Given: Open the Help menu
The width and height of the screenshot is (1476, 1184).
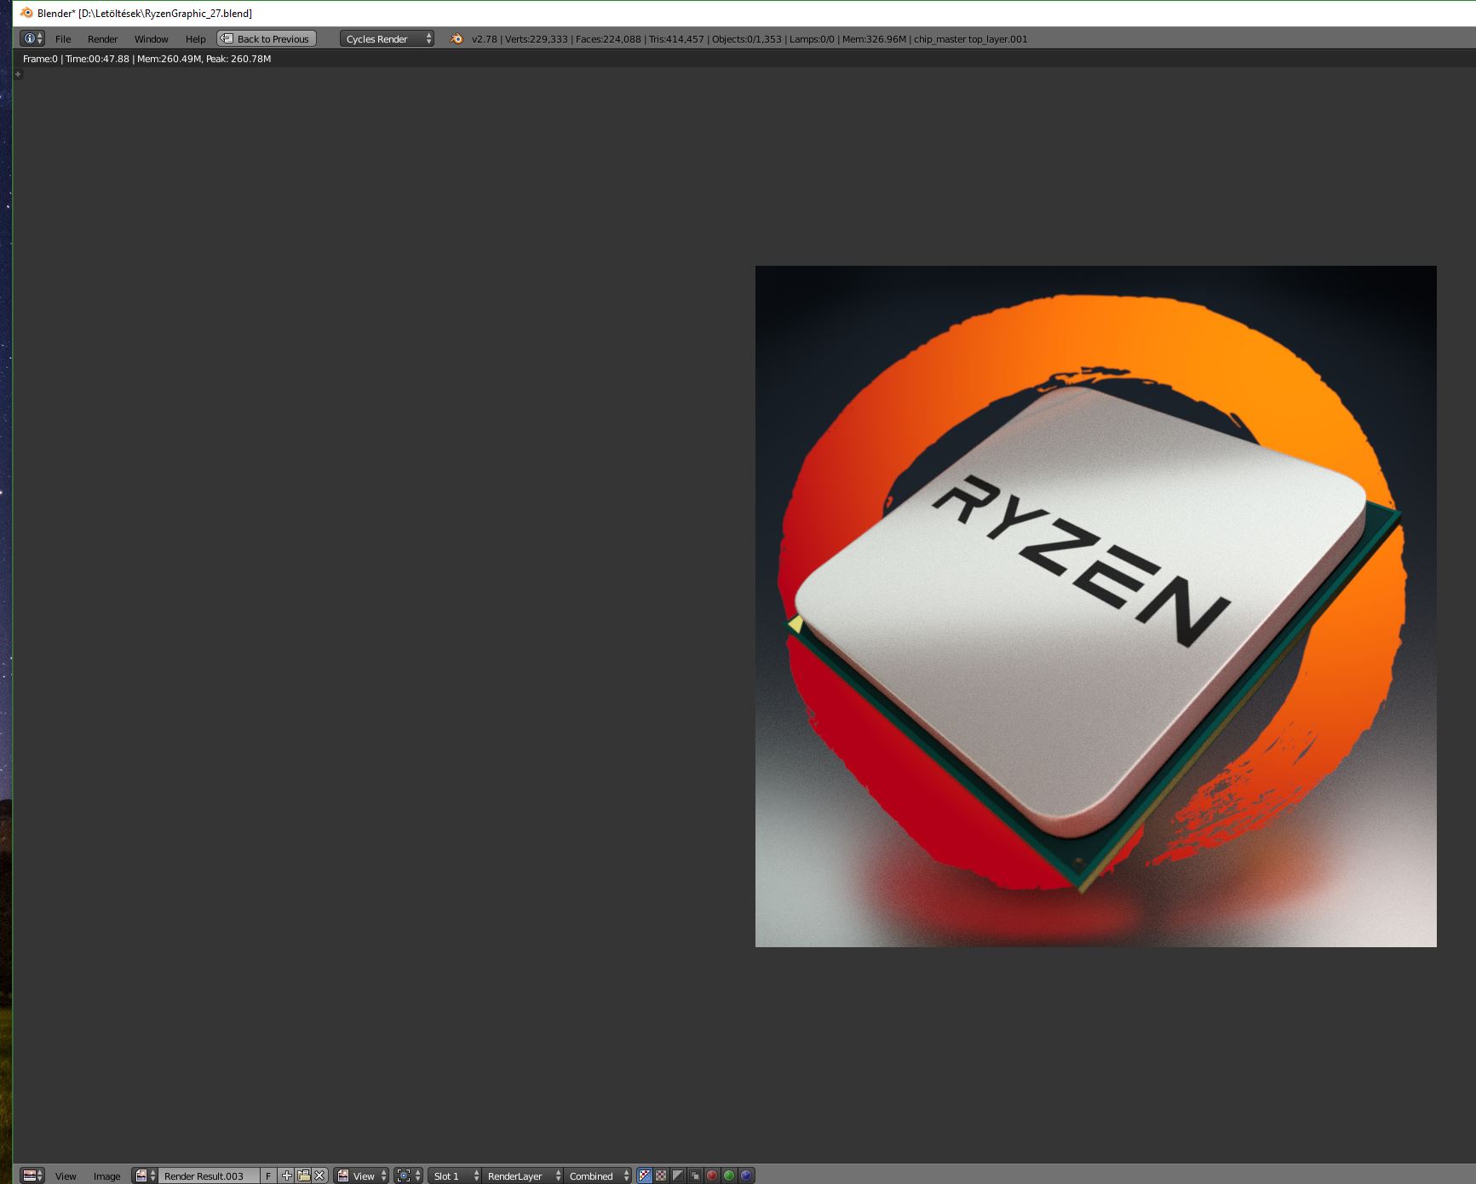Looking at the screenshot, I should click(195, 39).
